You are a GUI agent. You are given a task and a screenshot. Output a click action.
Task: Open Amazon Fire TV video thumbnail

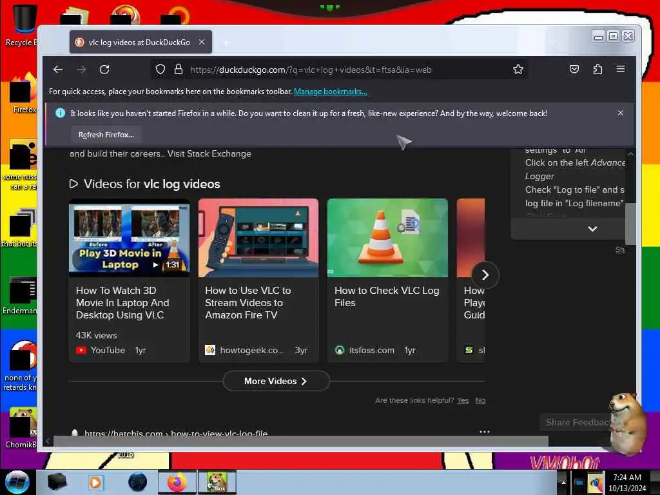(258, 238)
